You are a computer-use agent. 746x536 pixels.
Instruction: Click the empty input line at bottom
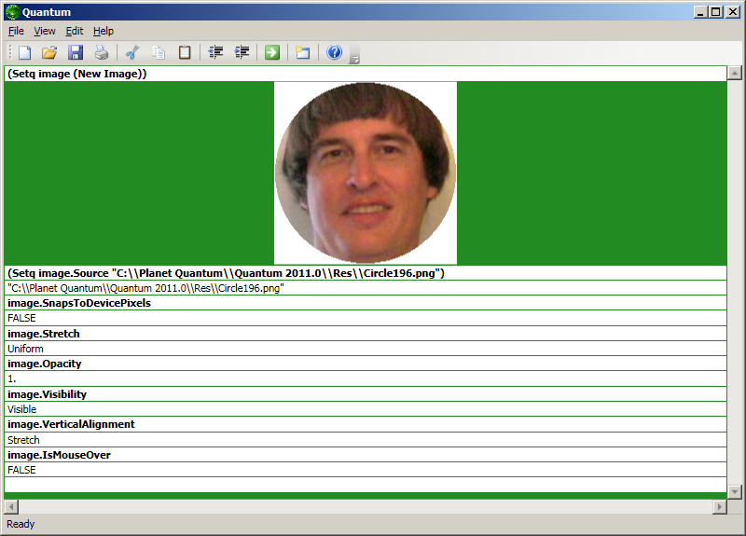pos(366,485)
